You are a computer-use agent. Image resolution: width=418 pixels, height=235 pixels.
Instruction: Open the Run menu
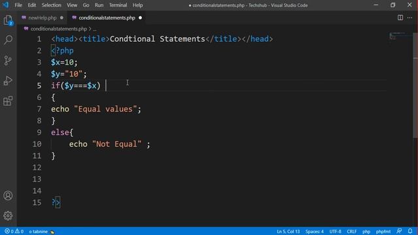[x=99, y=5]
